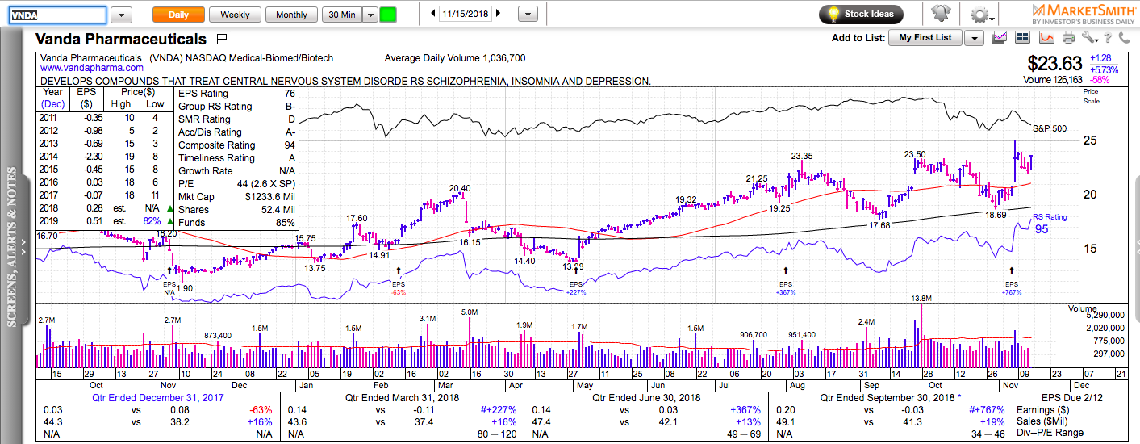Click the 11/15/2018 date field

point(467,15)
